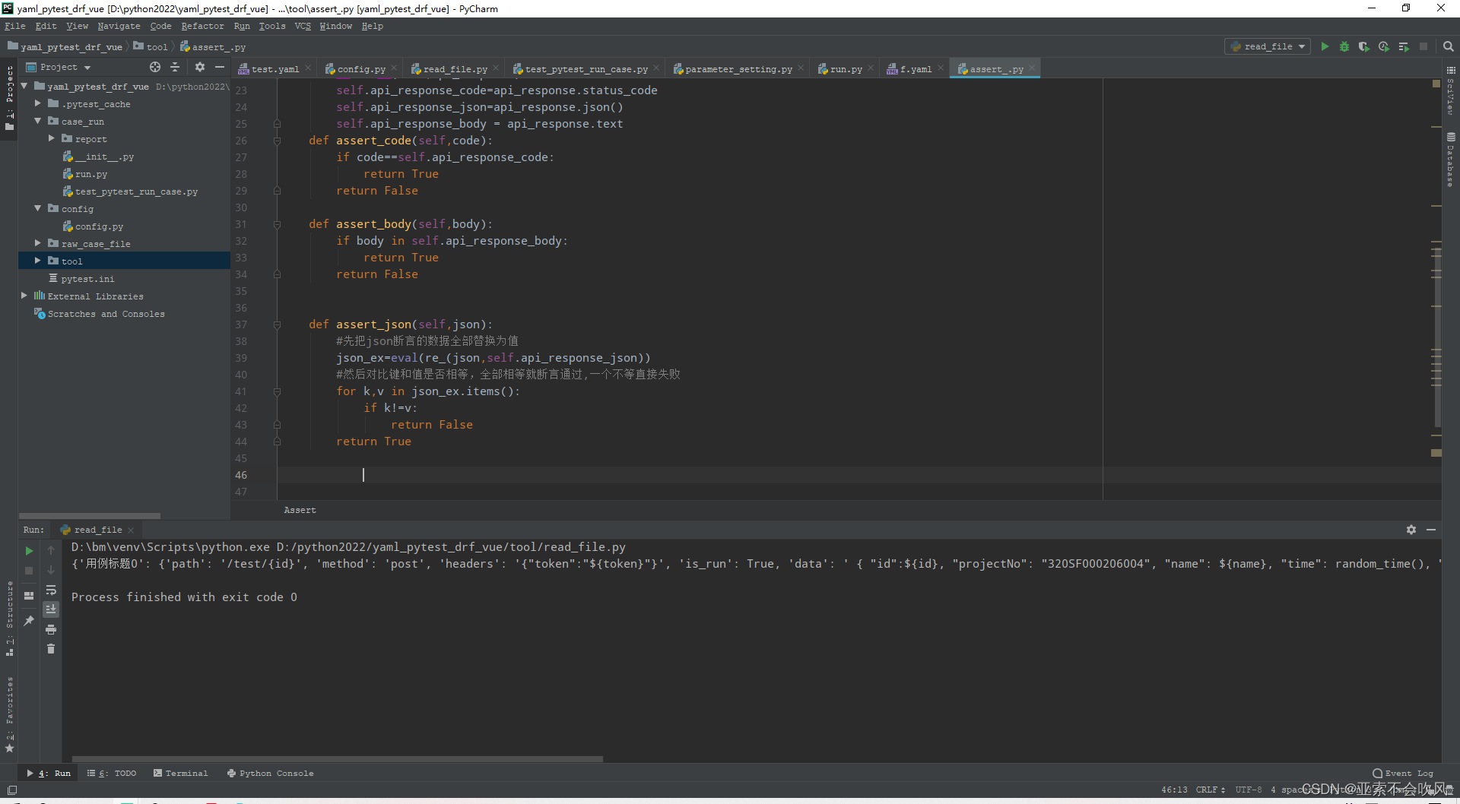Toggle tool window quick access in status bar
The image size is (1460, 804).
pyautogui.click(x=11, y=790)
